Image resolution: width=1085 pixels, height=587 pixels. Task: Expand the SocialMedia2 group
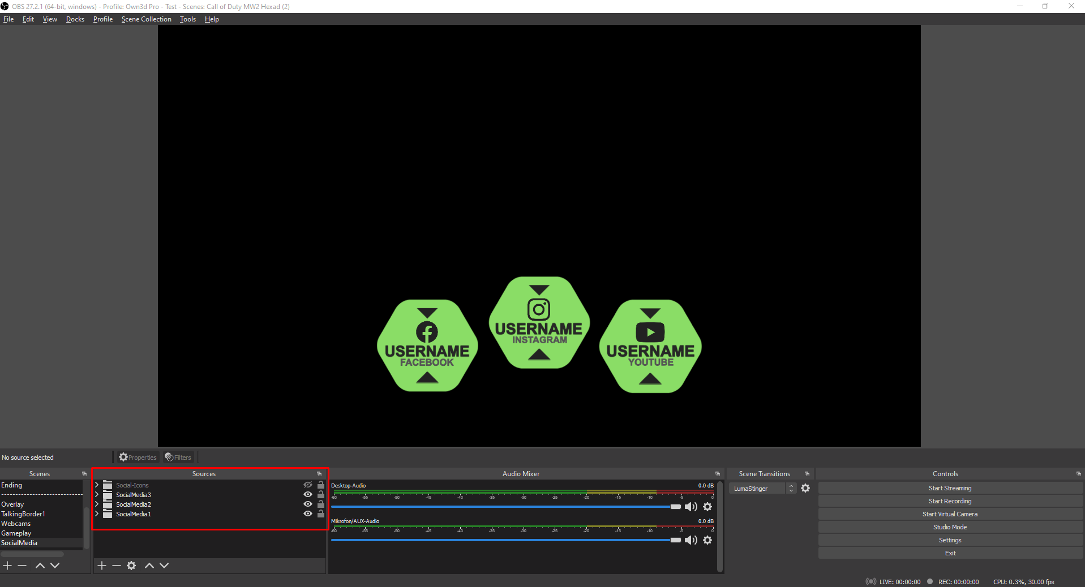tap(97, 504)
